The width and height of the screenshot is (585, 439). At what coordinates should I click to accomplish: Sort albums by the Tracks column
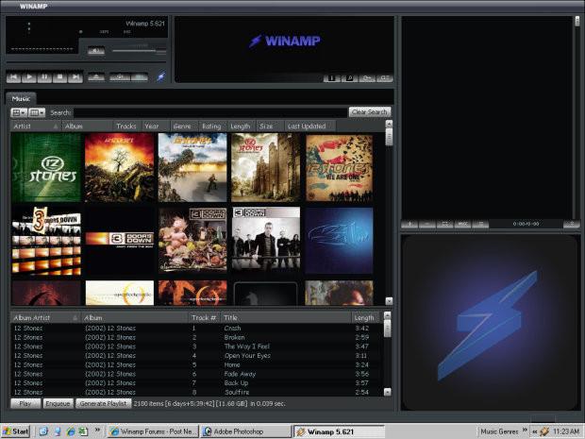(126, 127)
